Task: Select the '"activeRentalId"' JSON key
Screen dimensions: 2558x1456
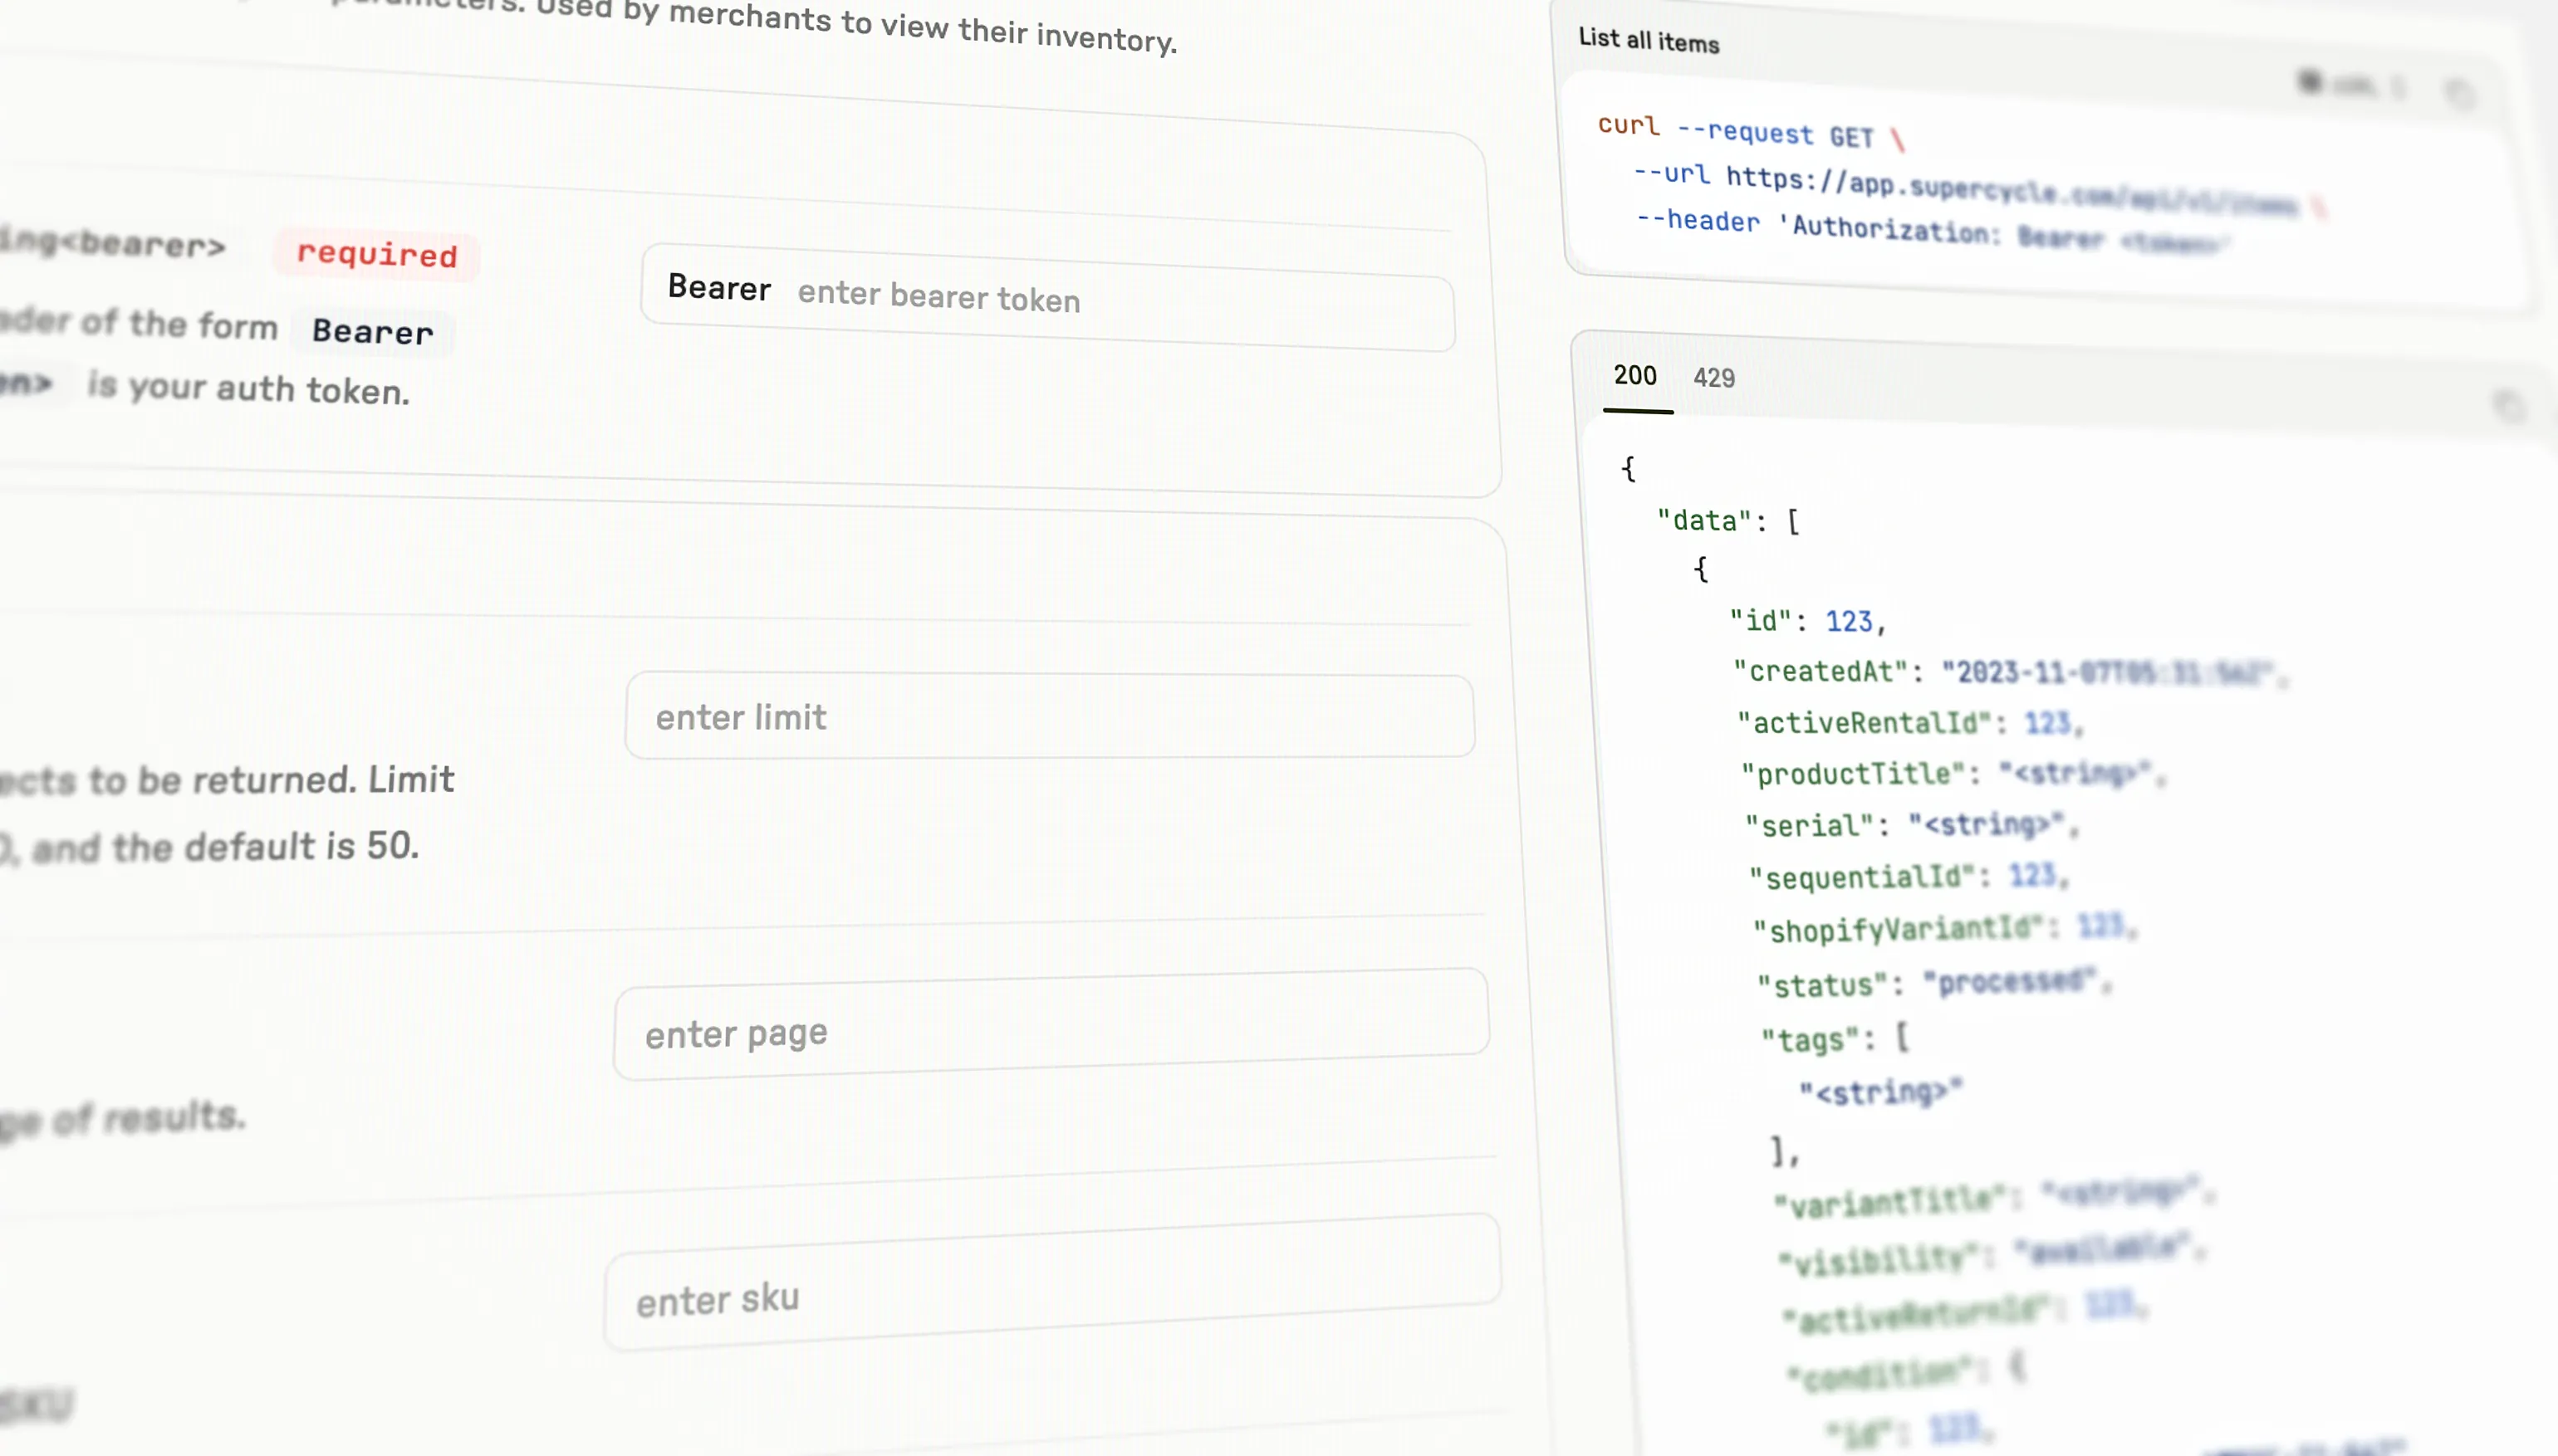Action: pos(1865,723)
